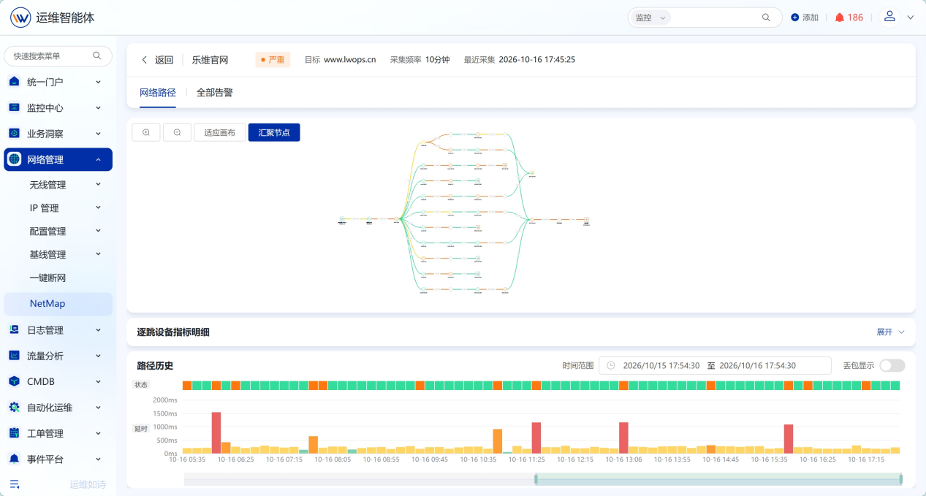The width and height of the screenshot is (926, 496).
Task: Focus the 快速搜索菜单 input
Action: [58, 56]
